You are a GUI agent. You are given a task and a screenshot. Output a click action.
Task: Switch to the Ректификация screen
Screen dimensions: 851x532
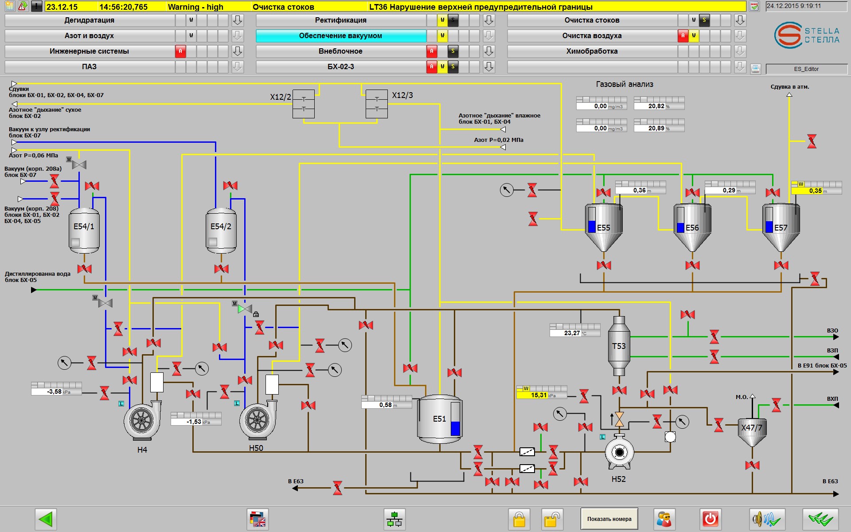[341, 20]
